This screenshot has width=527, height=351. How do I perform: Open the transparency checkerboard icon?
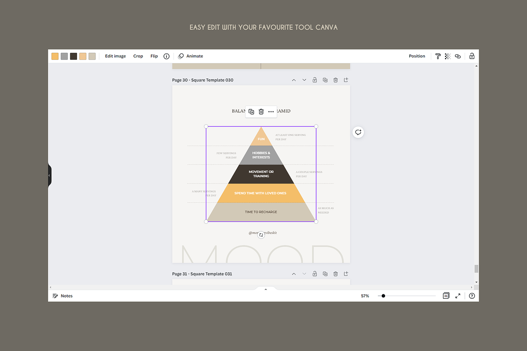(x=448, y=56)
